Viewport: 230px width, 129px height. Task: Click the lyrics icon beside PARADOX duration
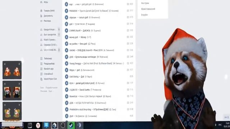pyautogui.click(x=128, y=11)
